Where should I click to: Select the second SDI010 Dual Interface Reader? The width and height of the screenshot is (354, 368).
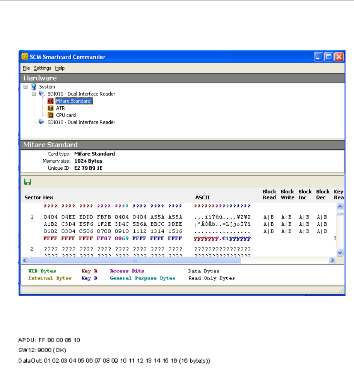[x=81, y=122]
